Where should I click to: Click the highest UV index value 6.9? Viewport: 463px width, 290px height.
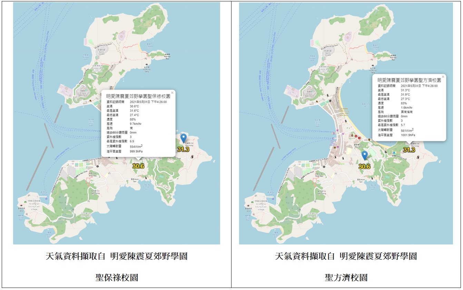(x=132, y=141)
